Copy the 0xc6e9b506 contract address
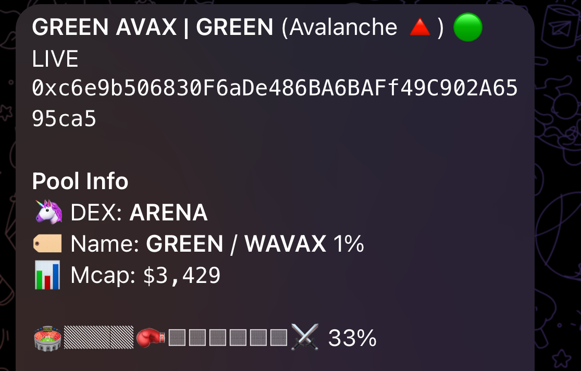The width and height of the screenshot is (581, 371). [x=275, y=89]
